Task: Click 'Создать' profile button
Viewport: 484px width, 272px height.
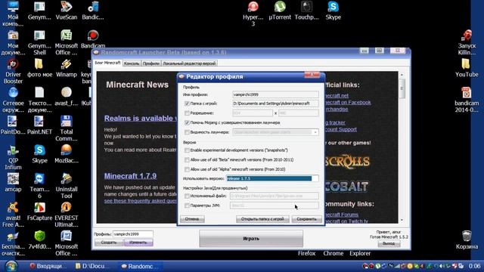Action: pos(109,243)
